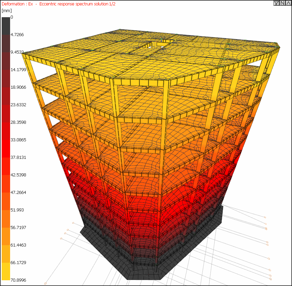Click the "Deformation : Ex" title text
This screenshot has height=286, width=292.
(x=17, y=4)
